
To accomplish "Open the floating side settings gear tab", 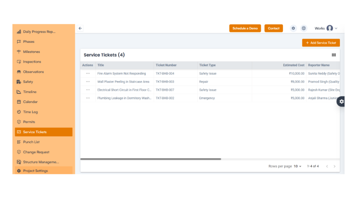I will click(341, 101).
